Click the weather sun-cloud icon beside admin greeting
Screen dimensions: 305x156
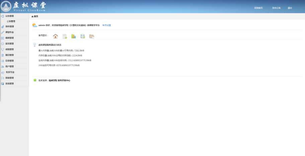(x=34, y=25)
